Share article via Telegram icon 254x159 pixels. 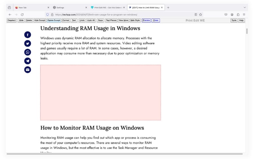pos(28,61)
